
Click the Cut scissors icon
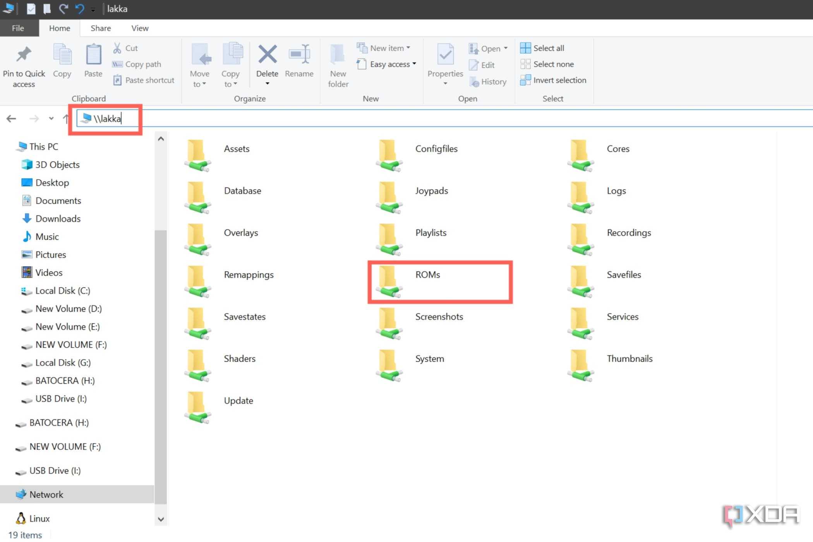(117, 48)
